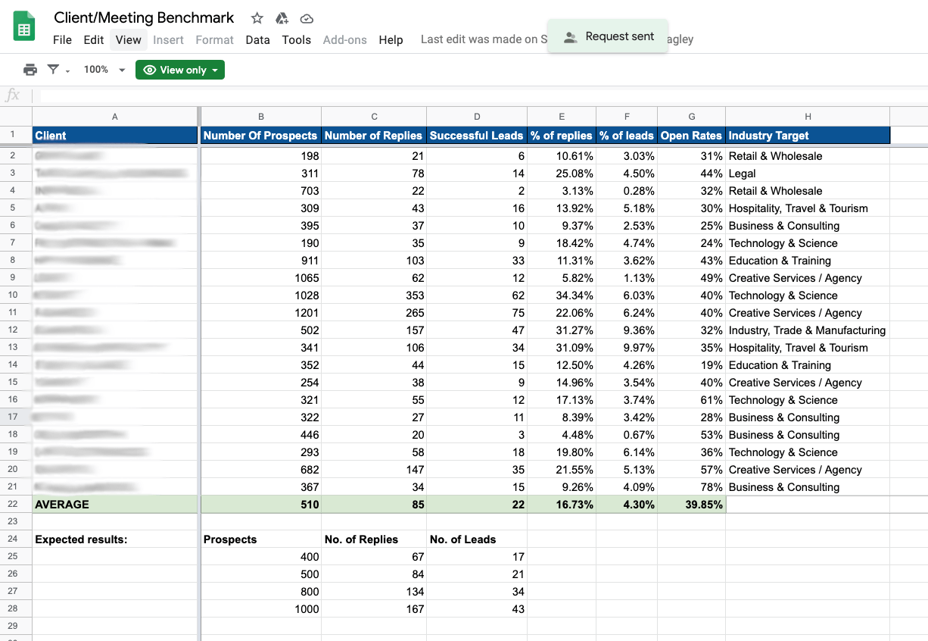Open the filter views dropdown arrow

67,71
